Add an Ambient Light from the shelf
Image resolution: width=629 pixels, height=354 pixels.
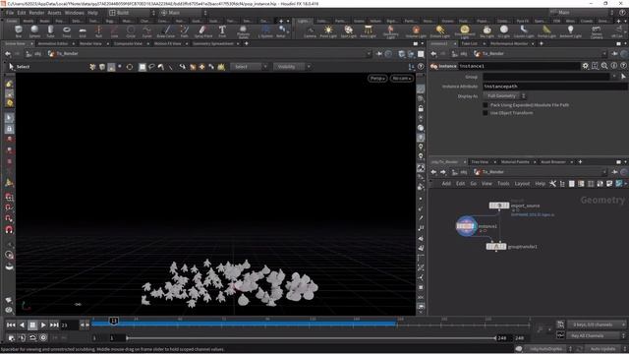click(x=570, y=30)
